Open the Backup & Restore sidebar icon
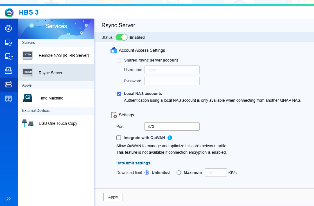314x206 pixels. (x=9, y=43)
